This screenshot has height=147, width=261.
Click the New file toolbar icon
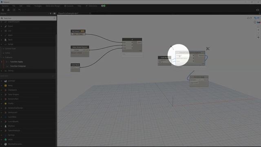3,10
